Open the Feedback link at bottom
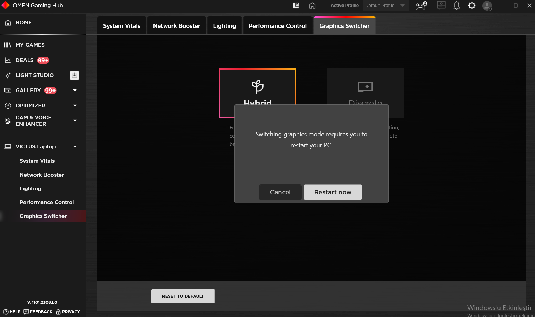The height and width of the screenshot is (317, 535). (x=38, y=312)
